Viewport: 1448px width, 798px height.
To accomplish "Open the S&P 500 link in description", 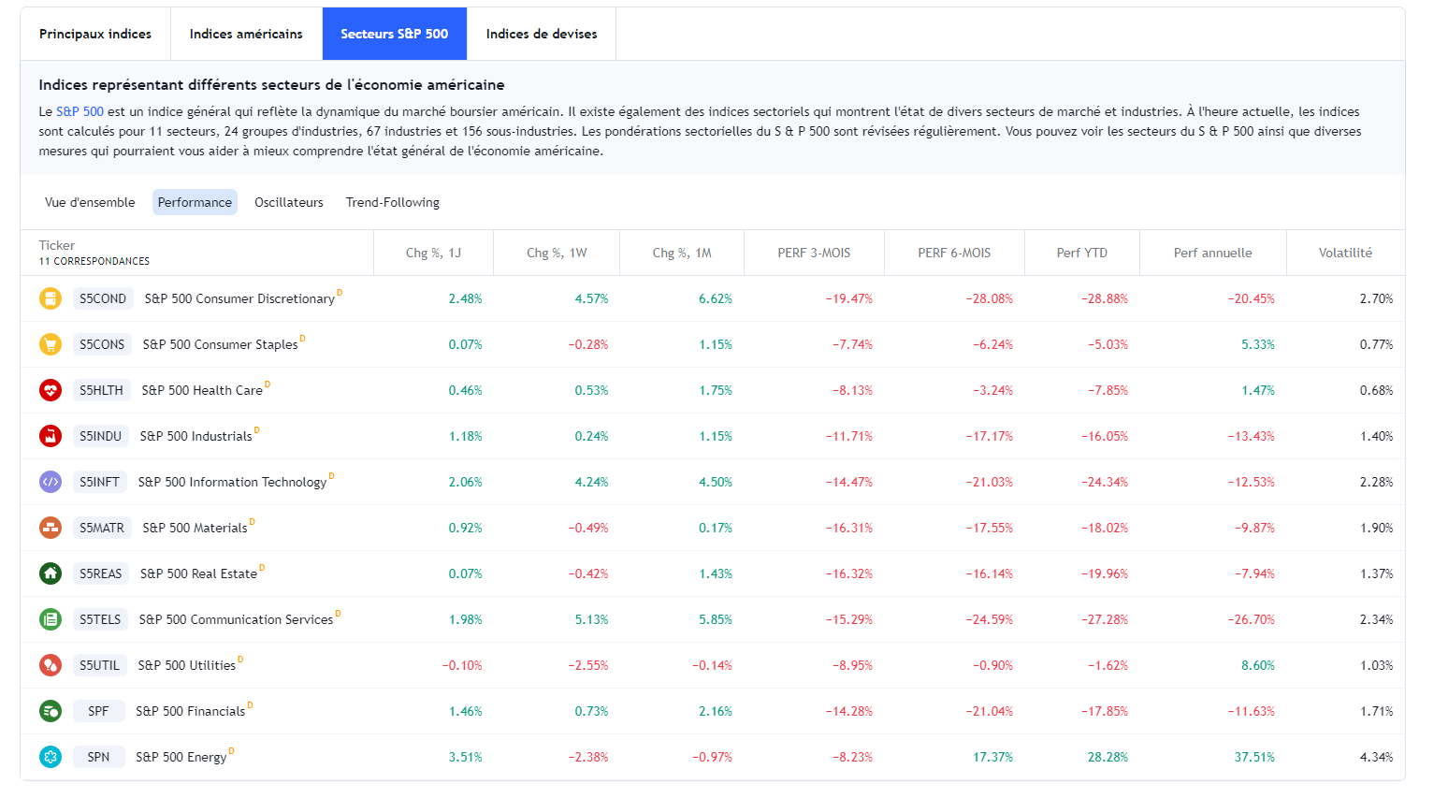I will [80, 111].
